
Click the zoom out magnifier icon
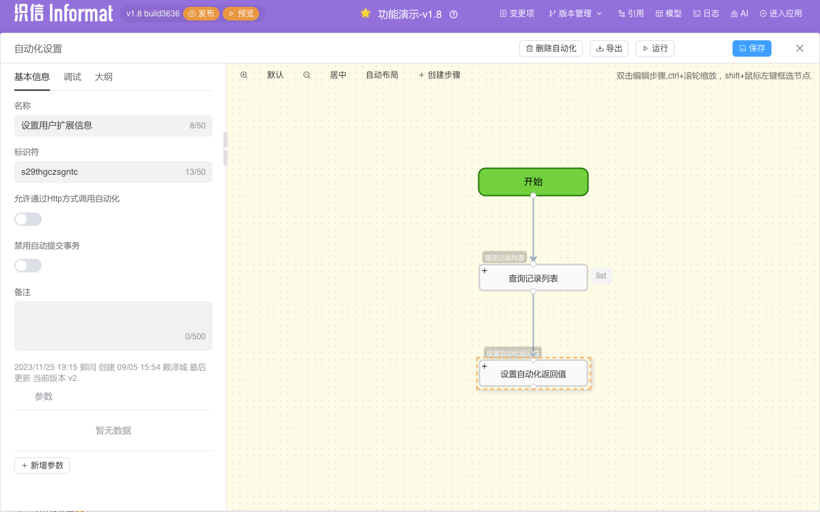click(x=307, y=75)
